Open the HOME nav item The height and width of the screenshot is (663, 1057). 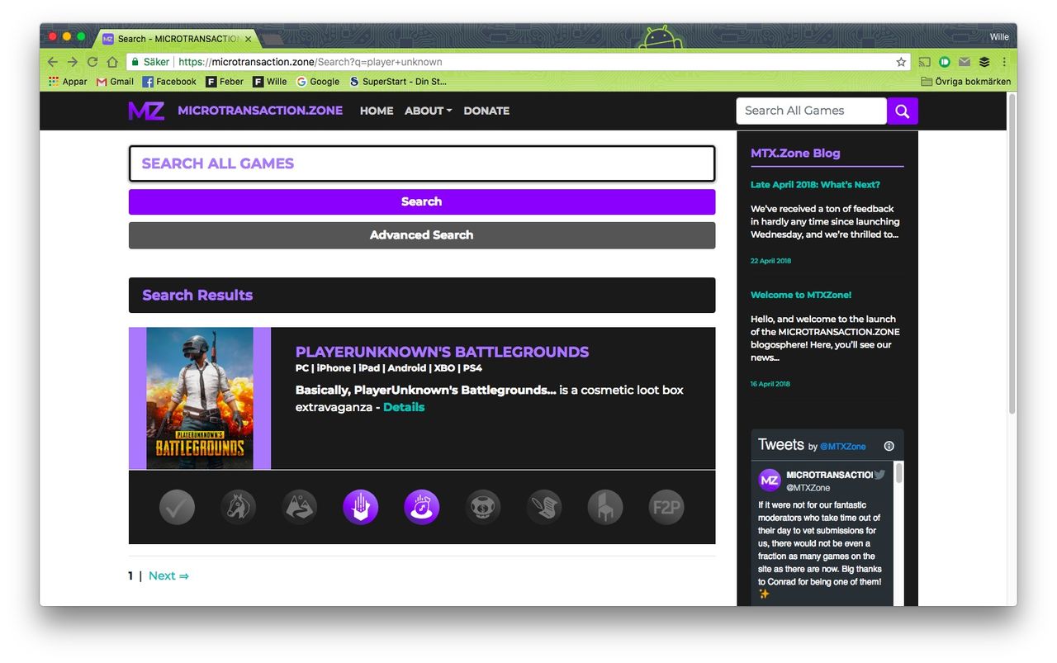tap(377, 111)
